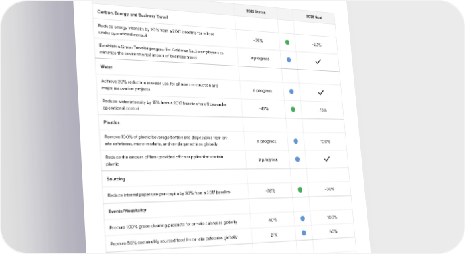The image size is (465, 254).
Task: Click blue dot in green cleaning products row
Action: point(302,219)
